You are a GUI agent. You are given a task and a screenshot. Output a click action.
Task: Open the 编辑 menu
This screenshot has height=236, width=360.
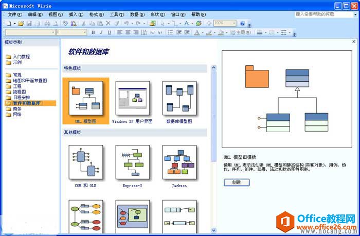point(35,14)
